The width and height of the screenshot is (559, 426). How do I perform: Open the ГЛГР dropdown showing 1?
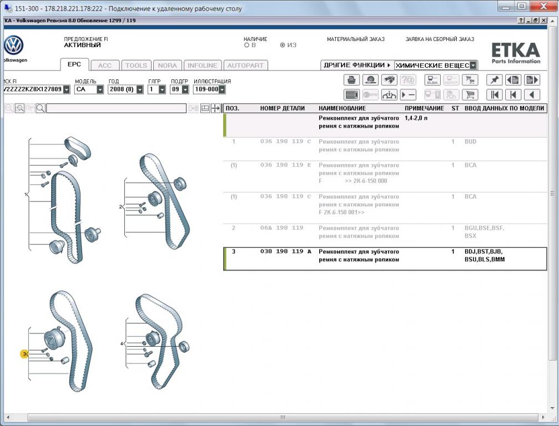(162, 89)
